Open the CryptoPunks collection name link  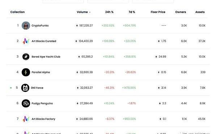[x=40, y=25]
